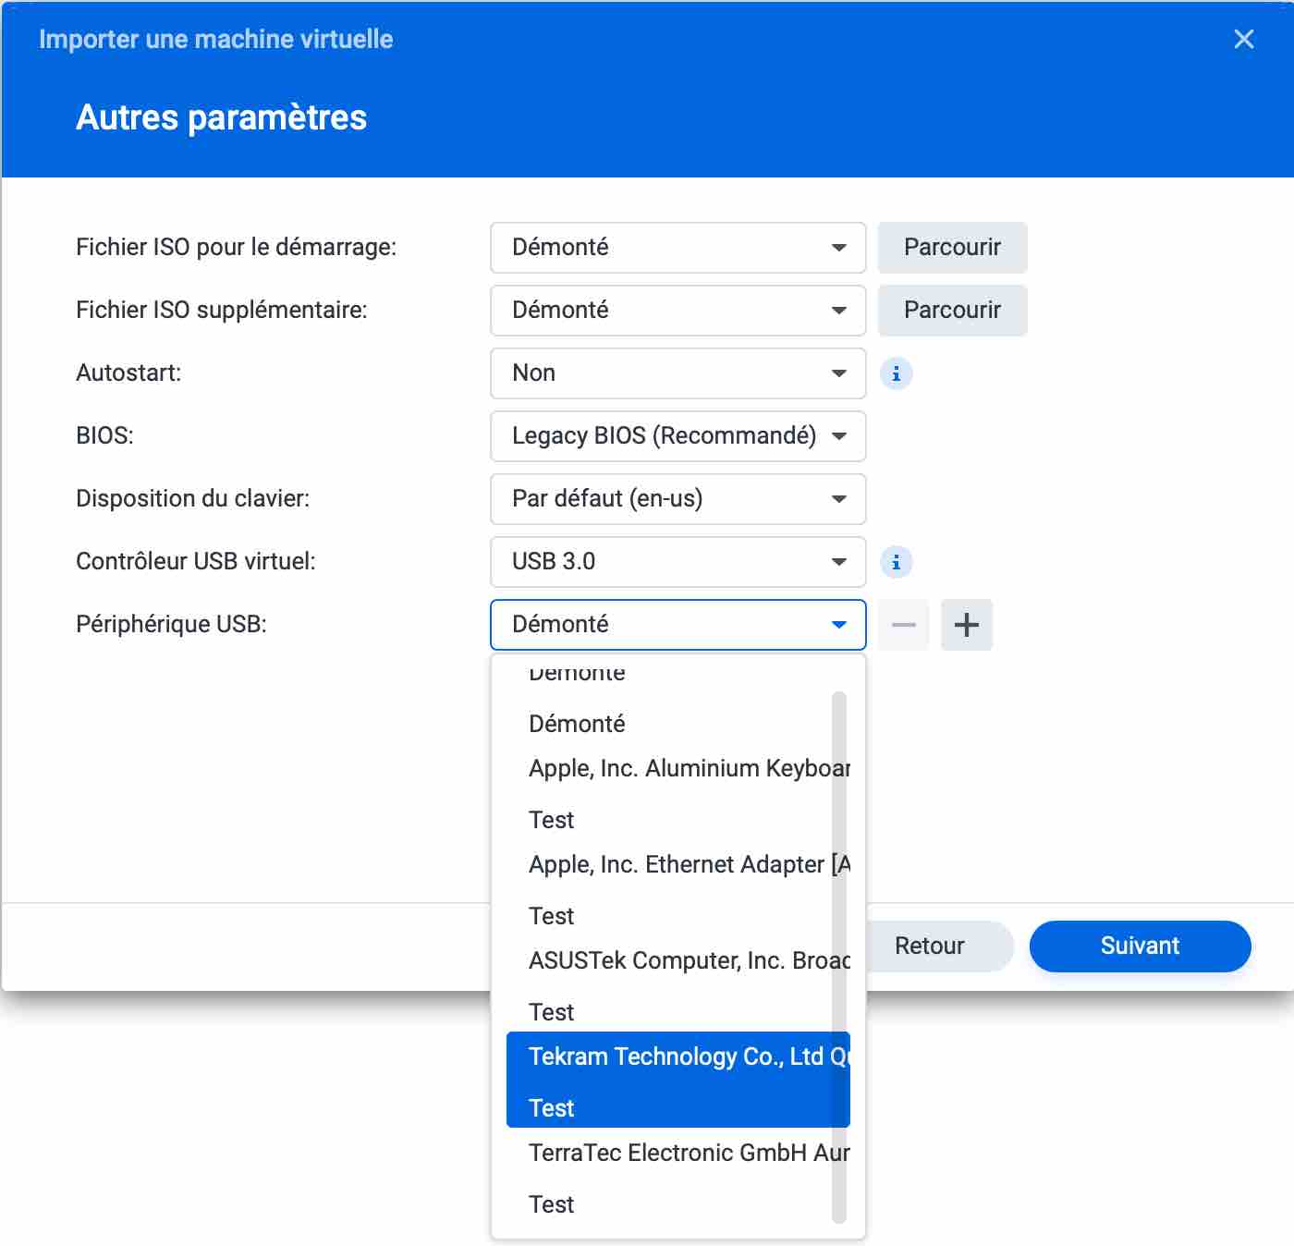
Task: Click the Fichier ISO supplémentaire label
Action: pyautogui.click(x=222, y=310)
